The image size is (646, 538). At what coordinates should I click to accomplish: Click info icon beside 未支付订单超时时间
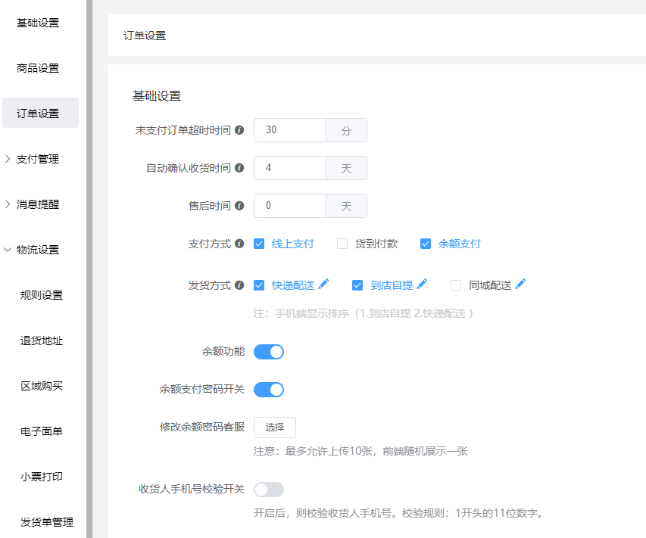click(239, 130)
